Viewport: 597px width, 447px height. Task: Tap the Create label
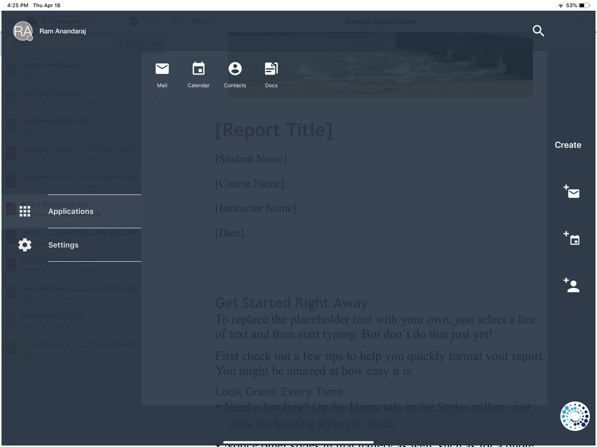point(568,145)
